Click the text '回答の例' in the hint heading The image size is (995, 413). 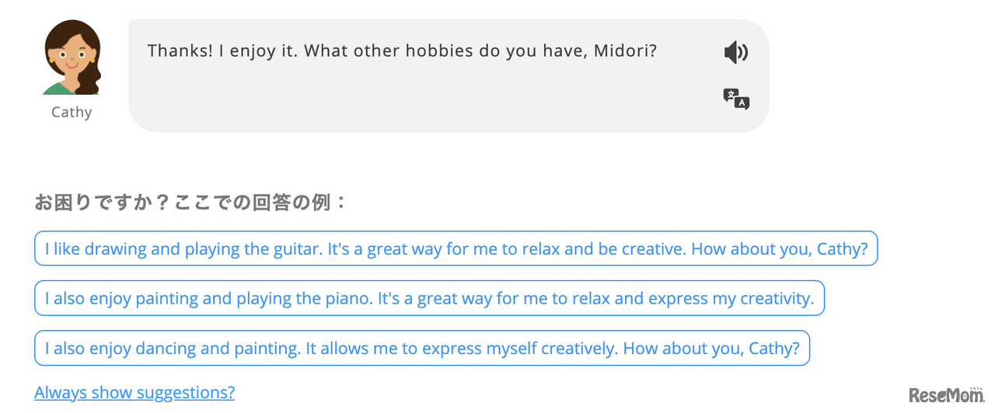[298, 203]
